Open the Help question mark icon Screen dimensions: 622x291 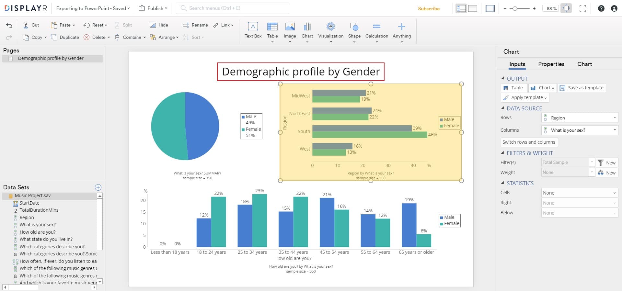601,8
